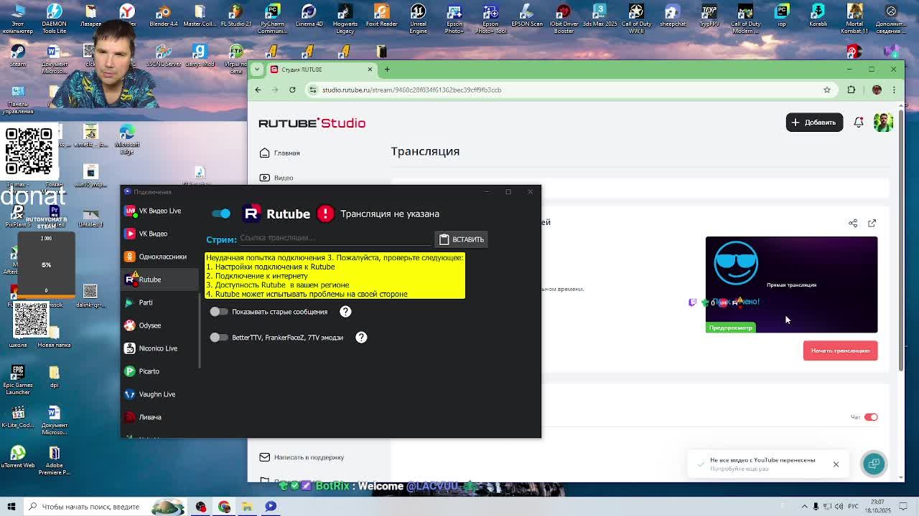
Task: Open Главная in Rutube Studio sidebar
Action: 280,153
